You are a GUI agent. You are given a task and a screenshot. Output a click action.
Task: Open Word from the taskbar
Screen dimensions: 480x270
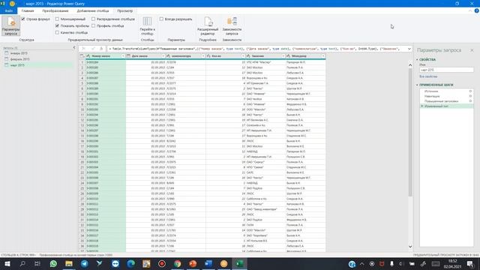(208, 263)
